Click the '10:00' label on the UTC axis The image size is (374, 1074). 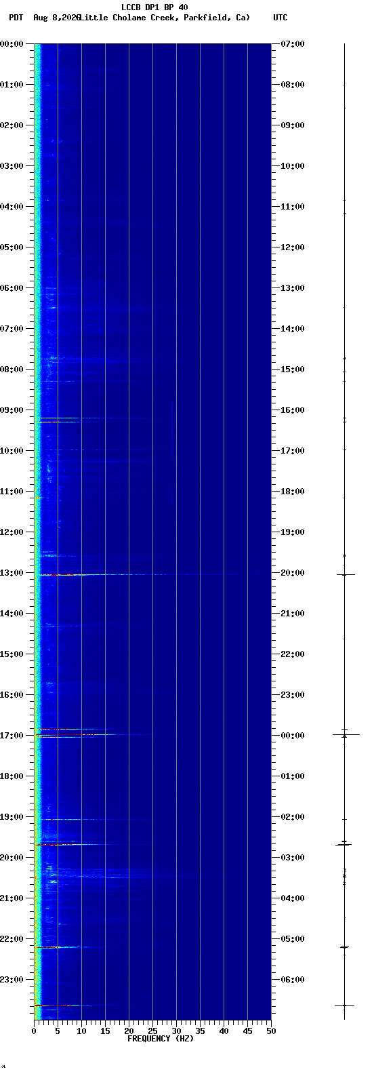click(x=292, y=166)
